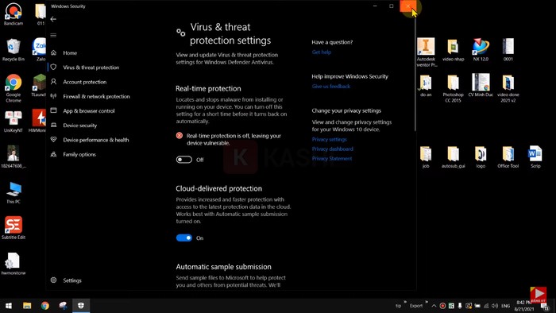Click the gear icon beside Settings
Image resolution: width=556 pixels, height=313 pixels.
pyautogui.click(x=53, y=280)
